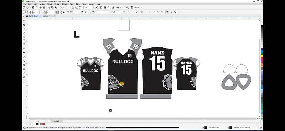The width and height of the screenshot is (285, 131).
Task: Click the Print icon in the toolbar
Action: coord(44,7)
